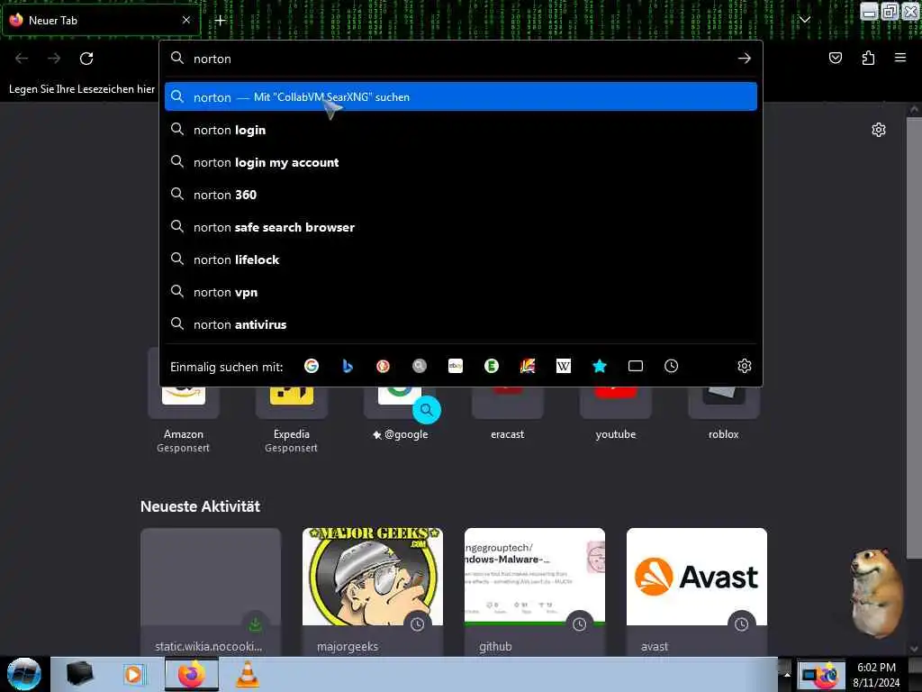The height and width of the screenshot is (692, 922).
Task: Open the avast recent activity card
Action: [696, 591]
